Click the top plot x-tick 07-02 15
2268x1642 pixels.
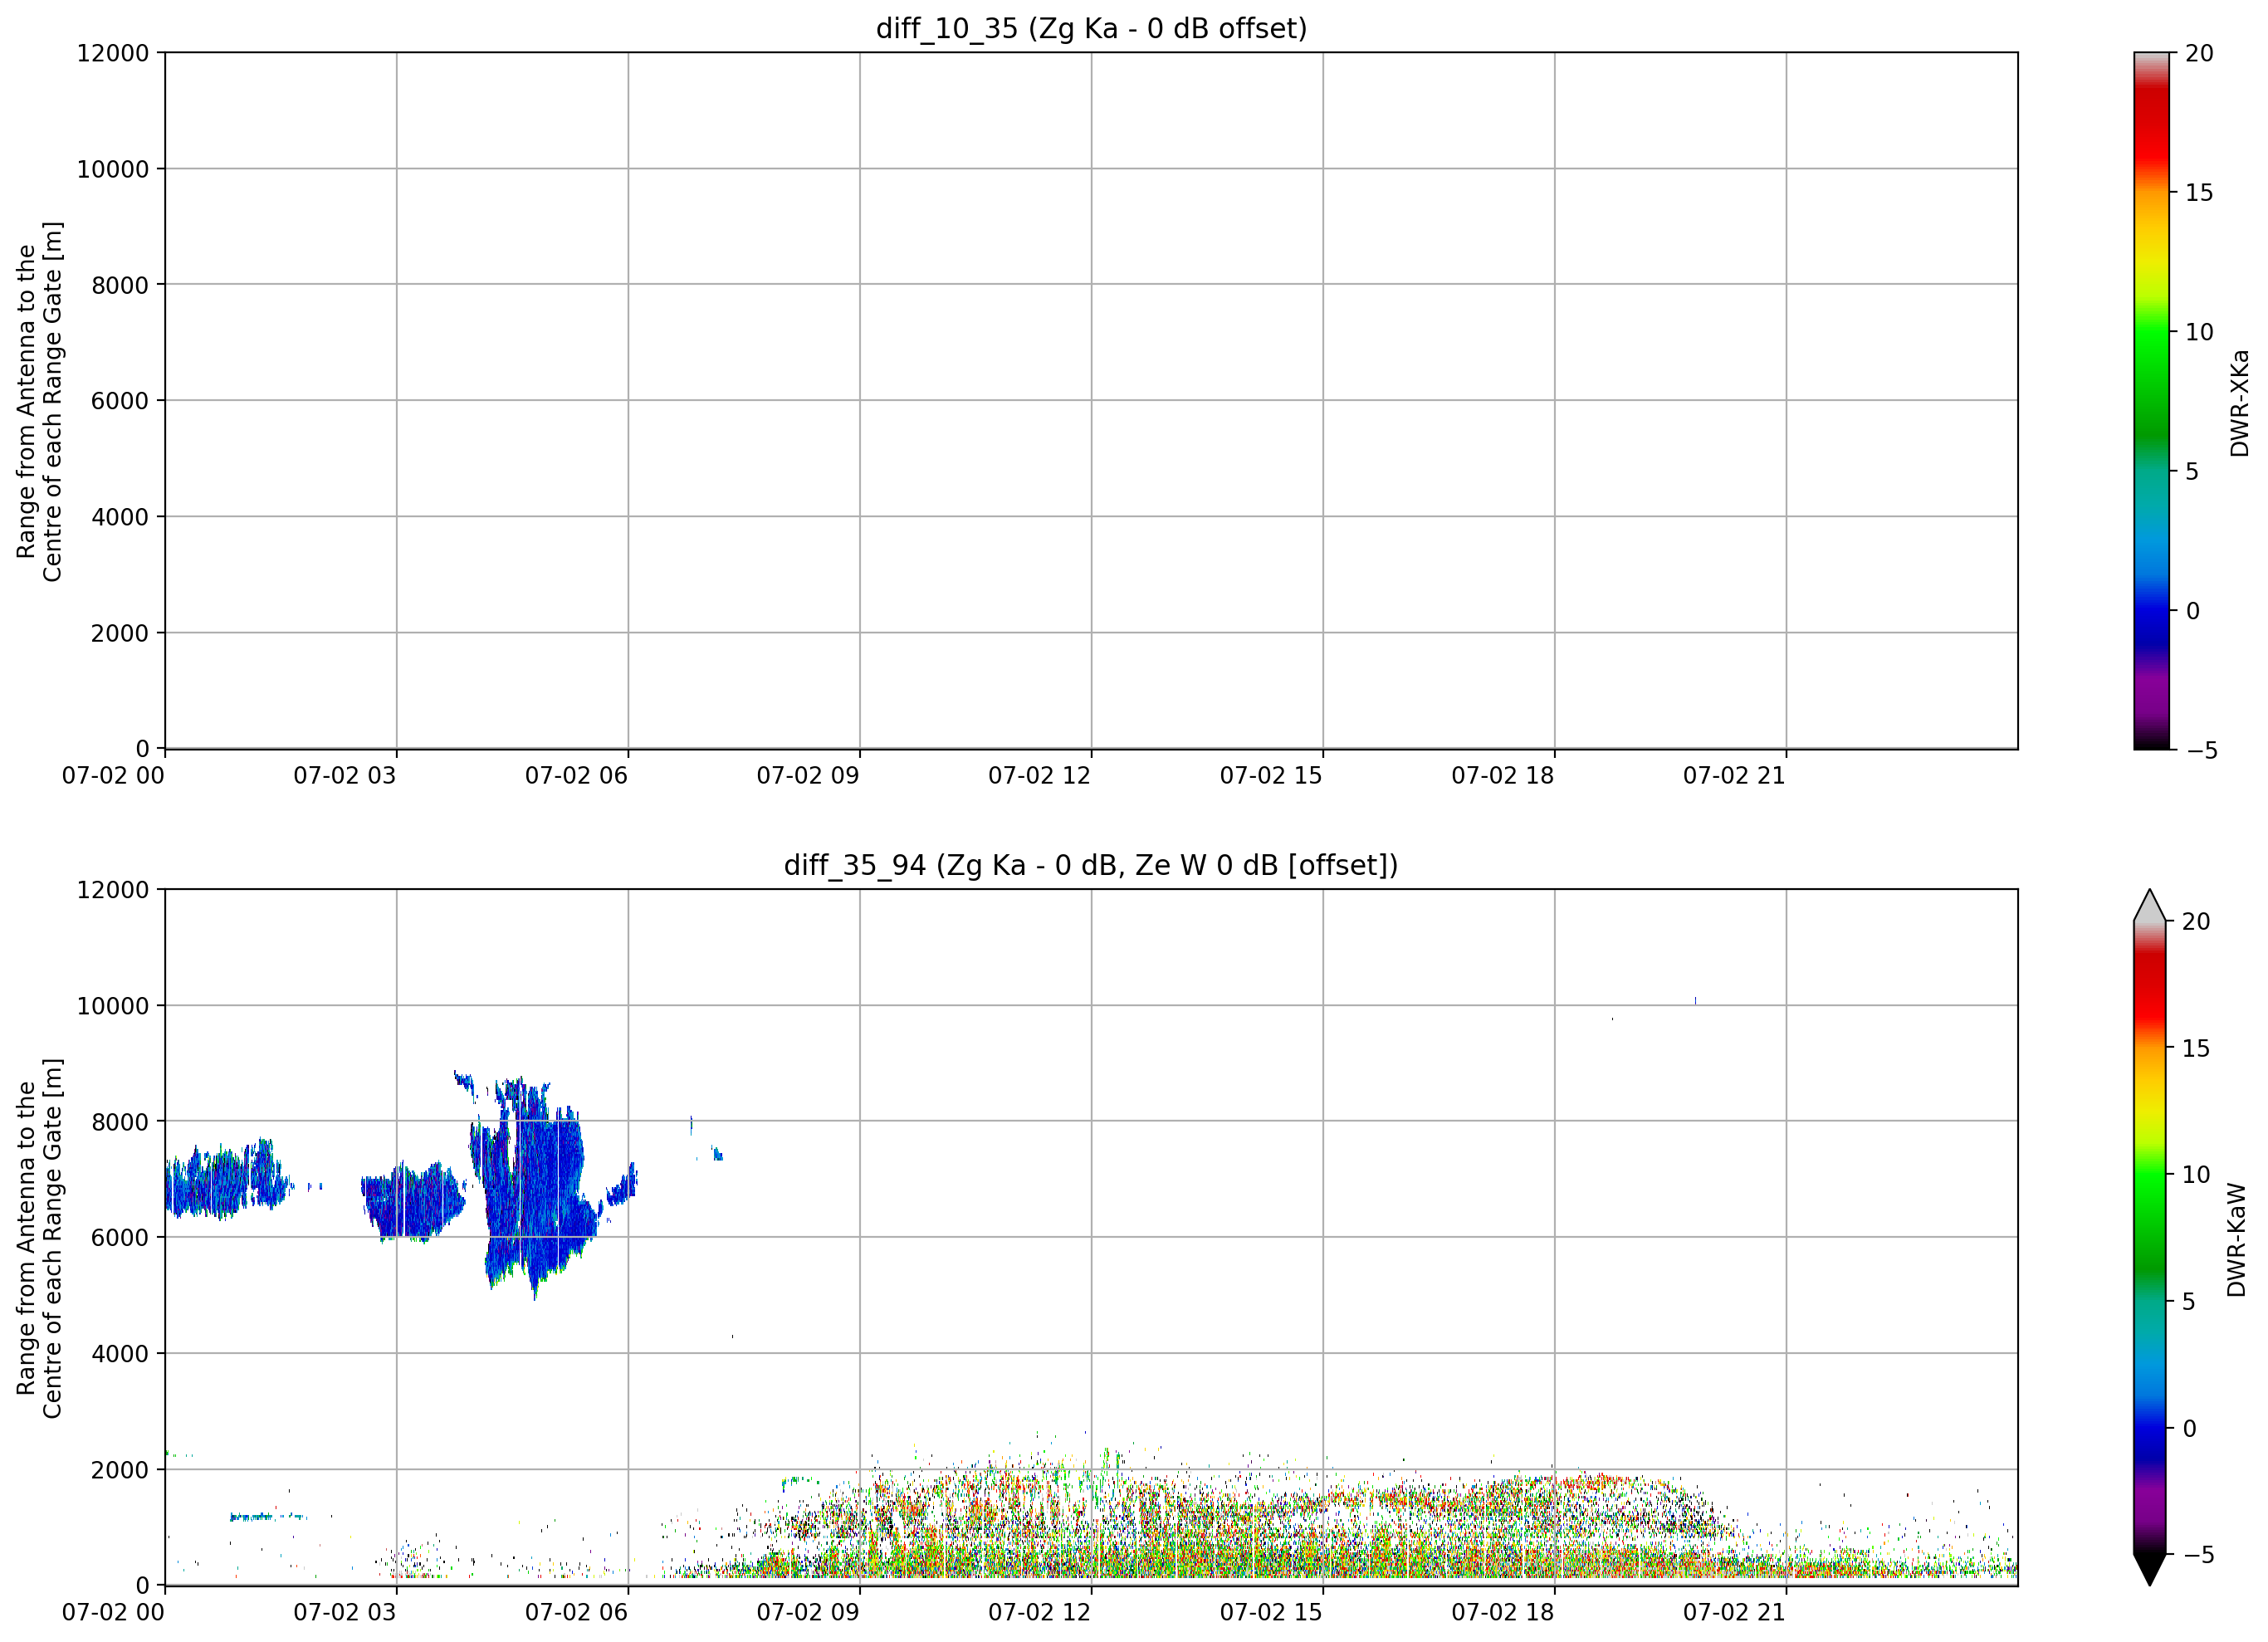point(1271,776)
